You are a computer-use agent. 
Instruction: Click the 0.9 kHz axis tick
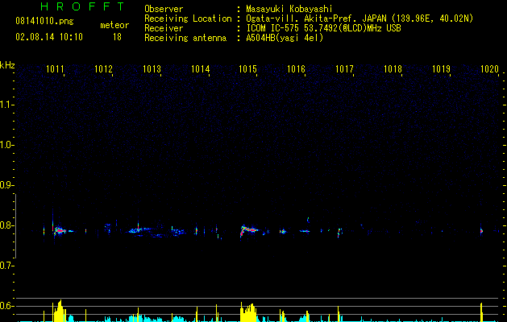pyautogui.click(x=6, y=185)
